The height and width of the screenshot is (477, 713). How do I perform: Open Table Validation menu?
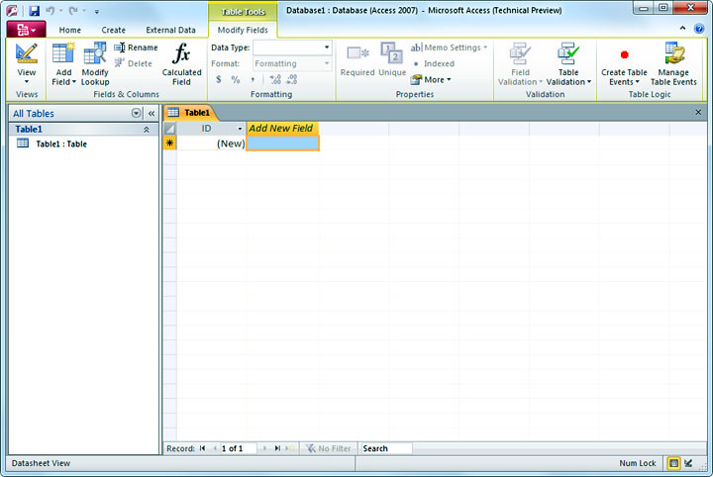[568, 63]
